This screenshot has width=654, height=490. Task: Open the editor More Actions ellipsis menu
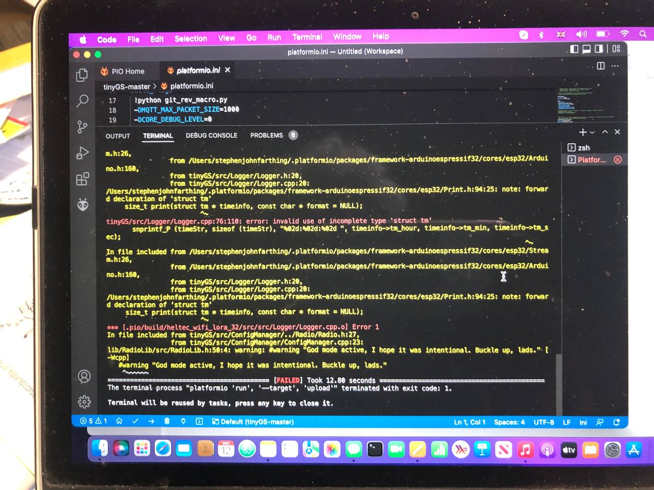tap(615, 66)
